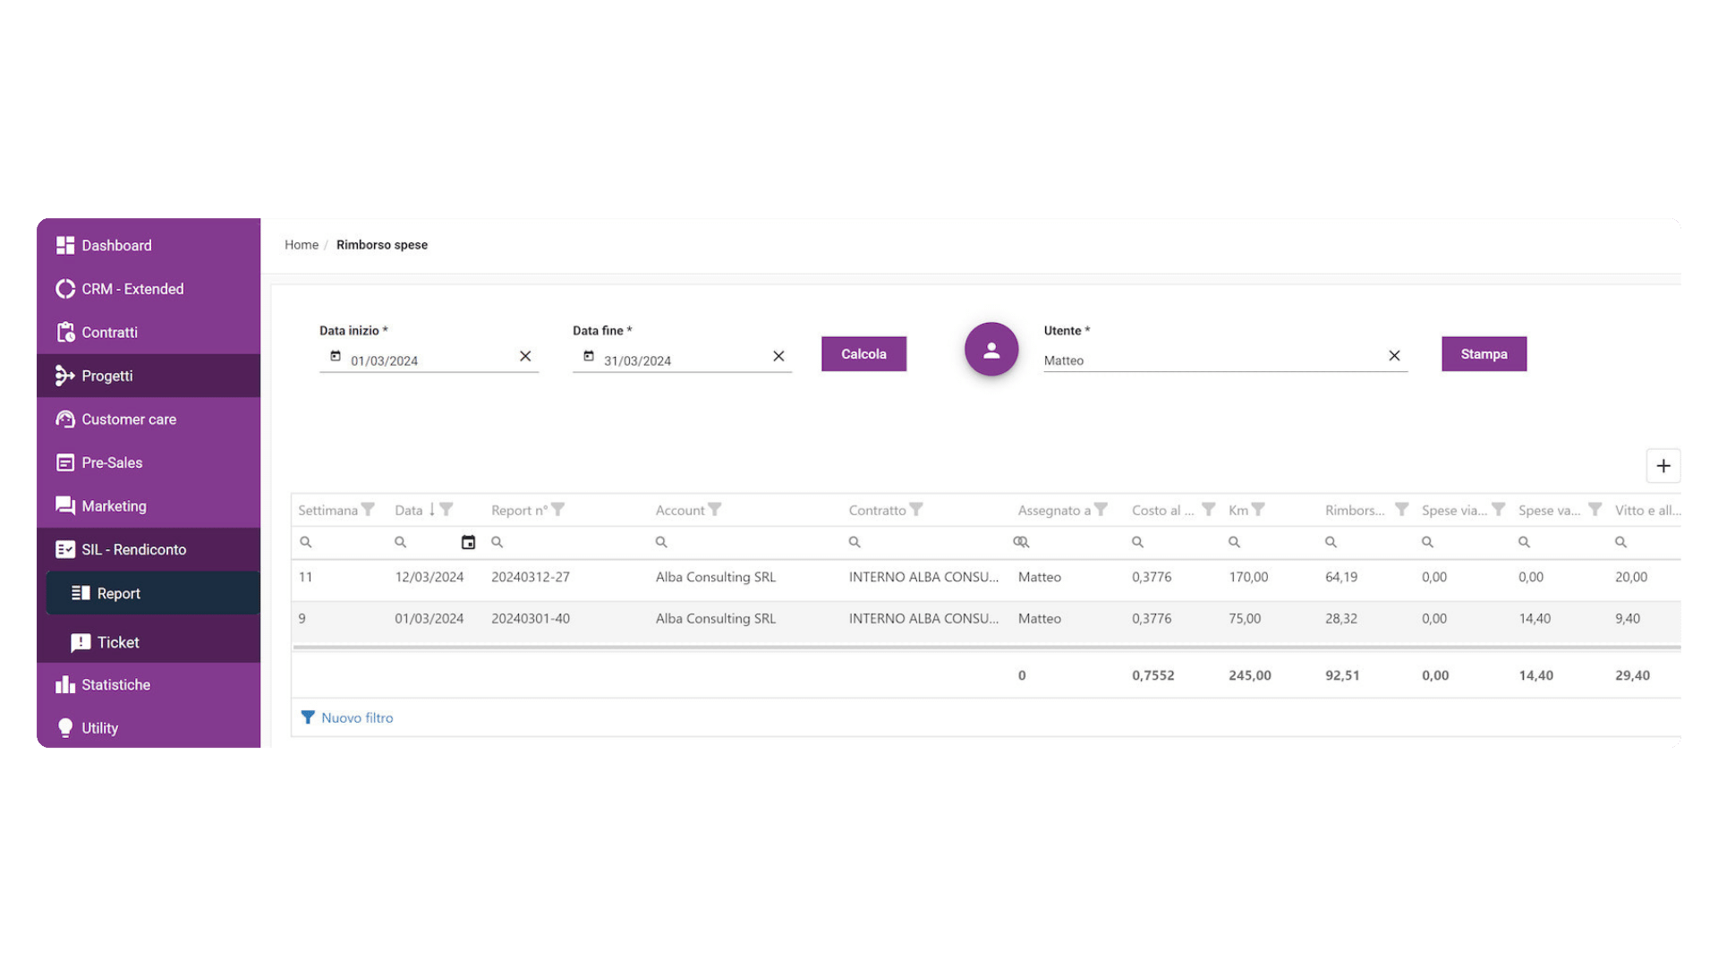1718x966 pixels.
Task: Open filter for Account column
Action: pyautogui.click(x=715, y=510)
